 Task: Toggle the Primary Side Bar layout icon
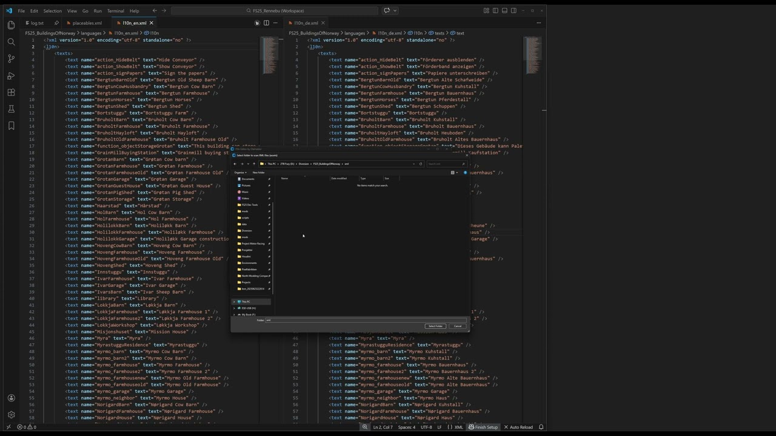coord(495,10)
